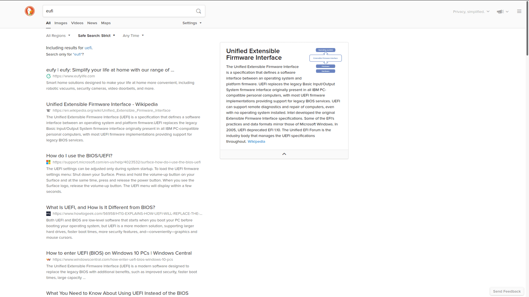Click the eufylife.com site favicon
The width and height of the screenshot is (529, 297).
click(x=48, y=76)
